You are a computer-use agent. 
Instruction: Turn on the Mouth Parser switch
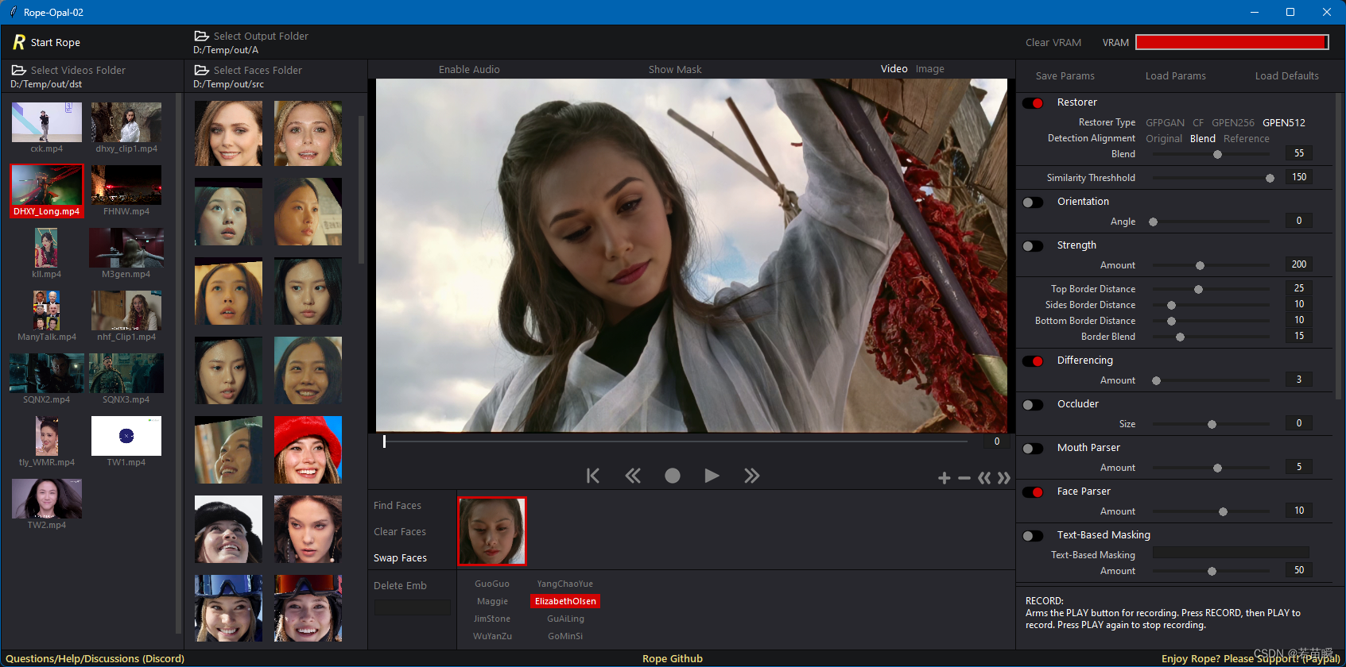1033,449
